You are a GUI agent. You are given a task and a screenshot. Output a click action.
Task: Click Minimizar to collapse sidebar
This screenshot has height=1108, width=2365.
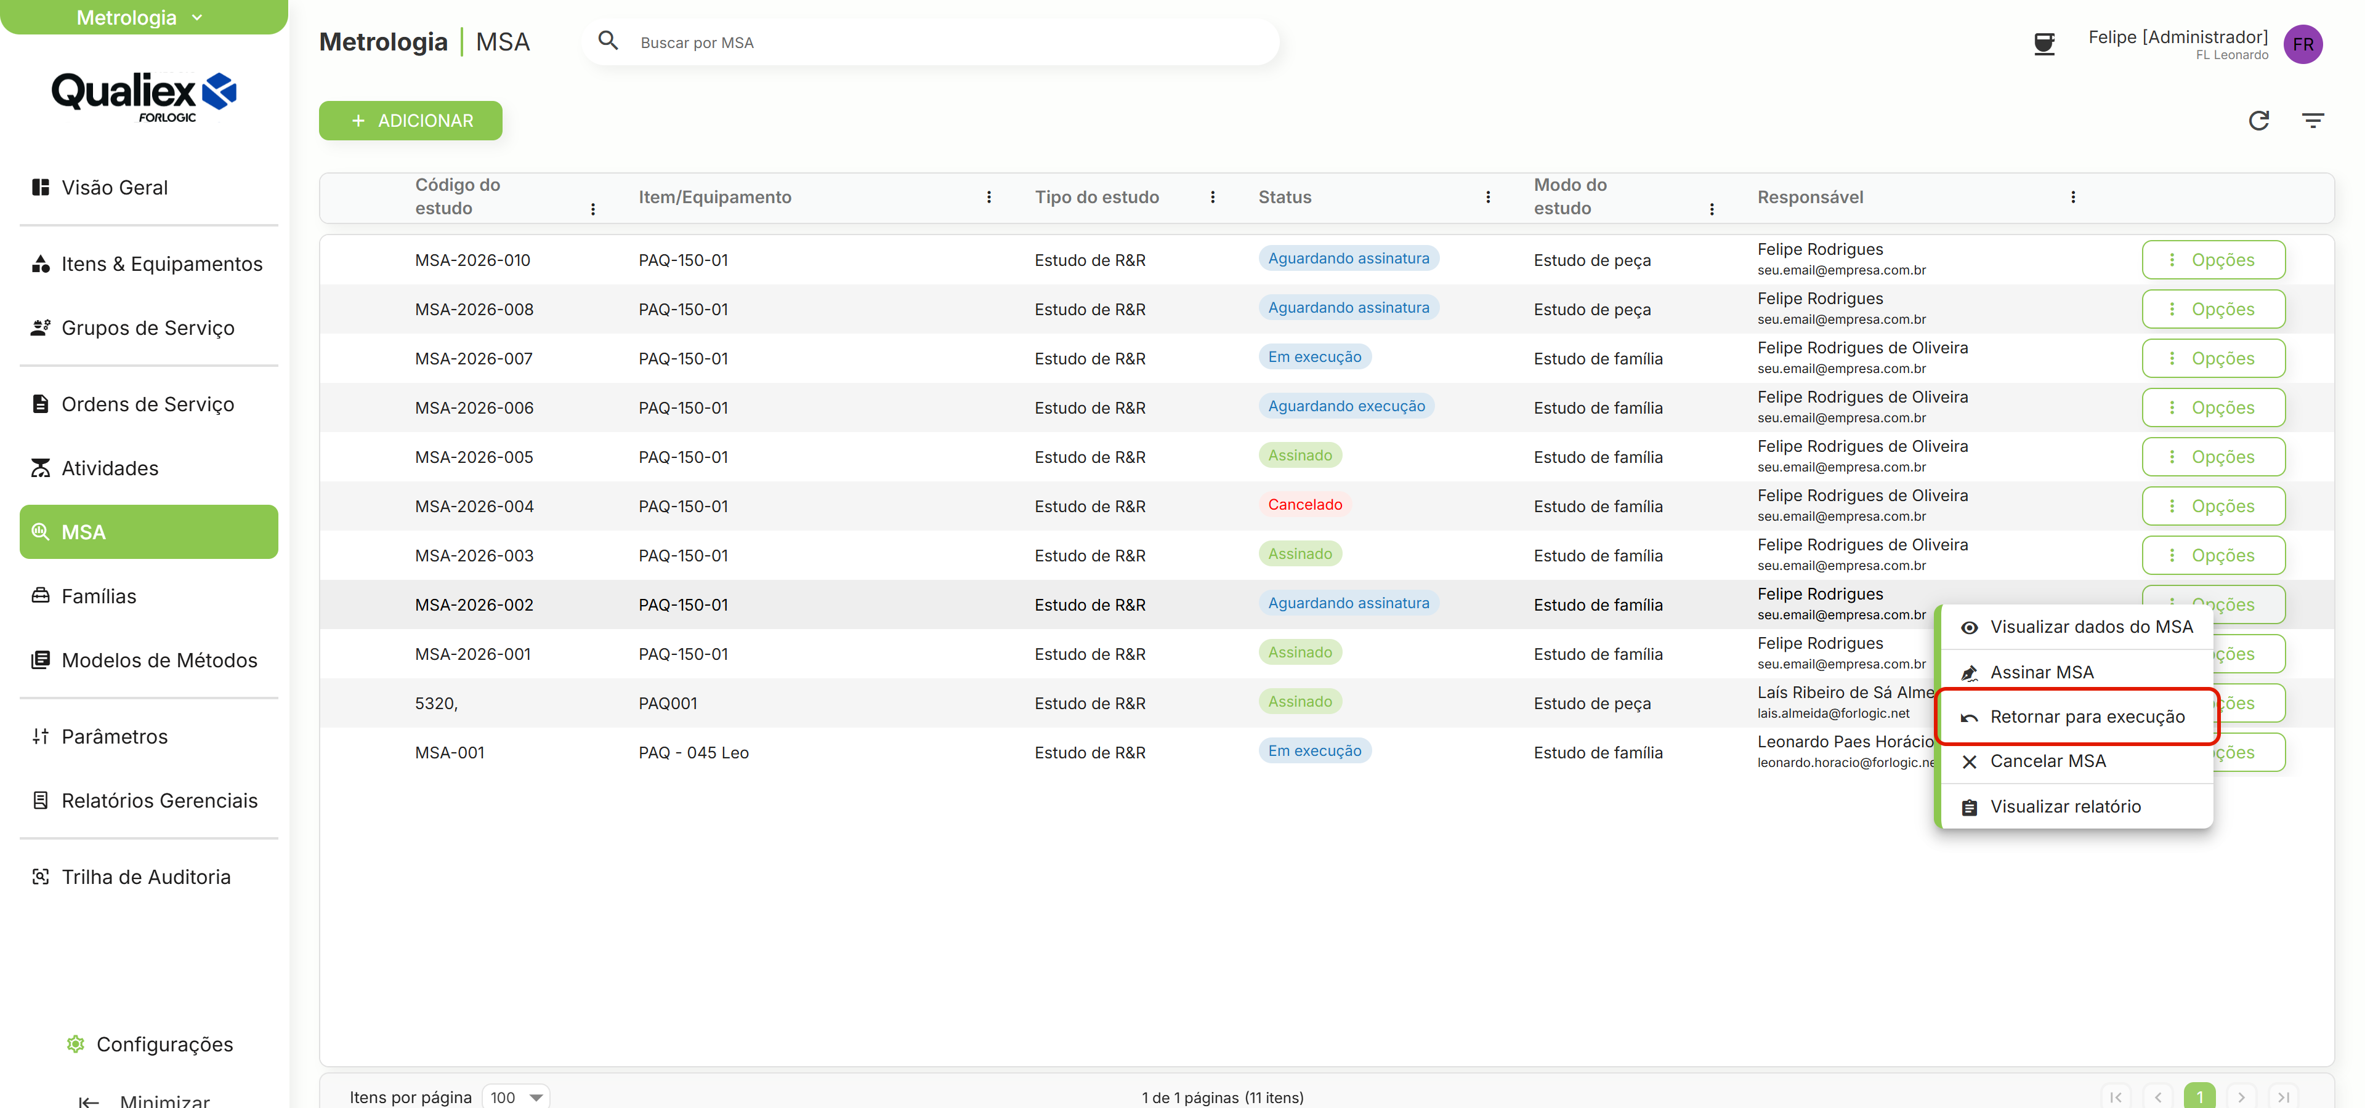click(144, 1100)
